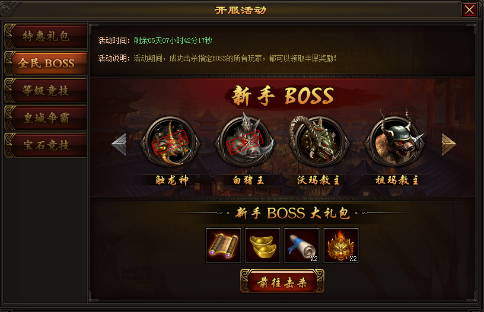Click the 新手BOSS大礼包 heading

coord(292,213)
